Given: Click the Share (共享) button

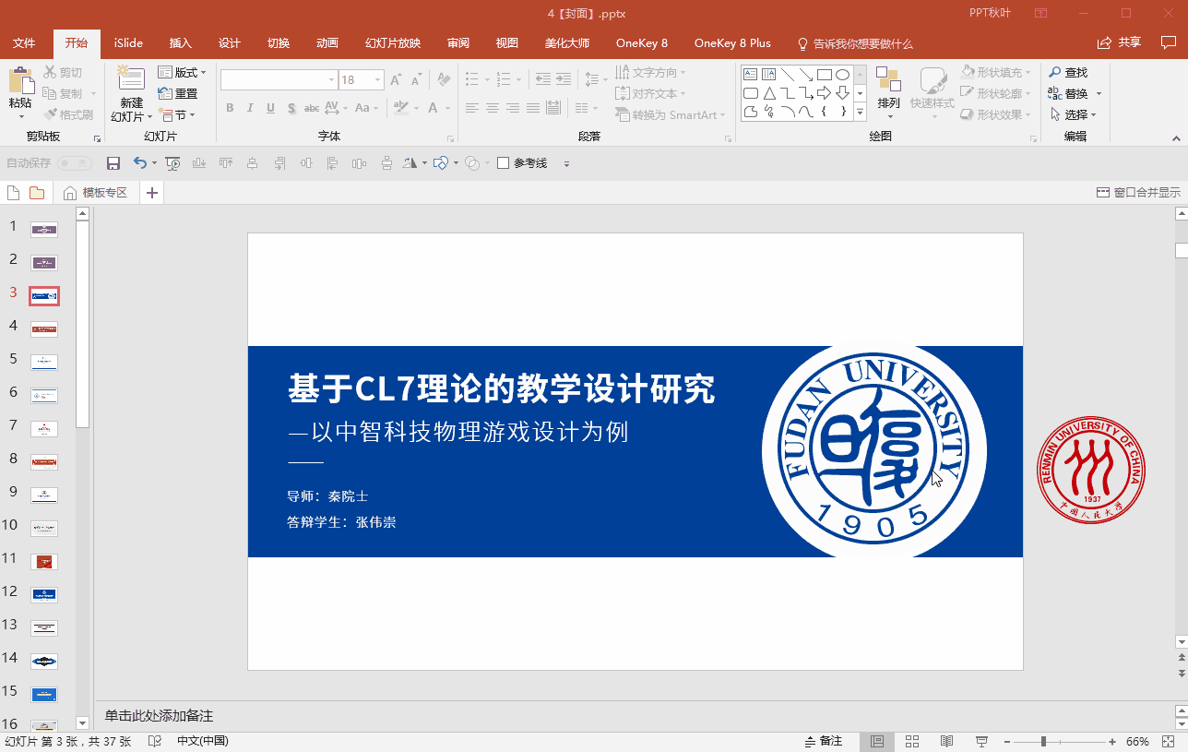Looking at the screenshot, I should click(1120, 42).
